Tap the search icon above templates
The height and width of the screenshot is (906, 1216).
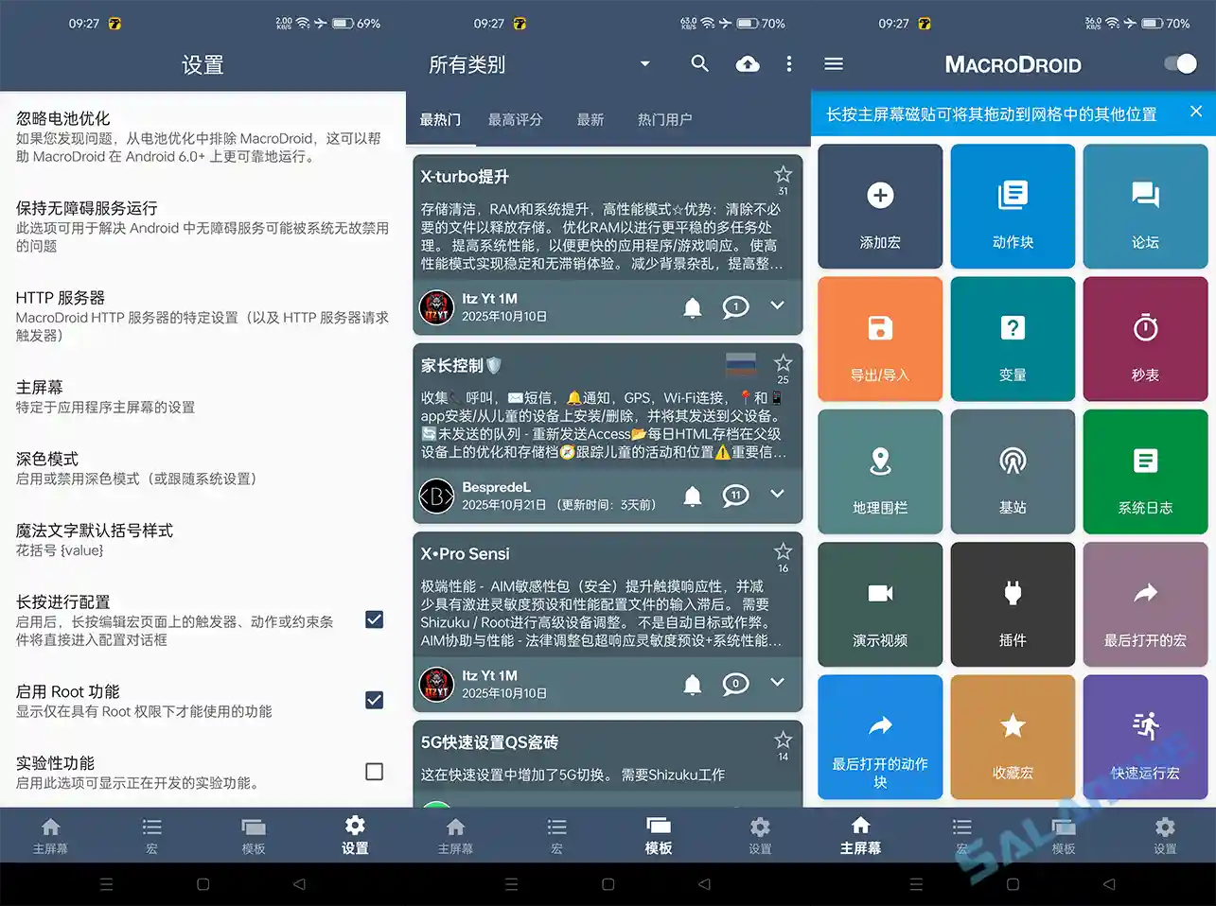click(699, 63)
